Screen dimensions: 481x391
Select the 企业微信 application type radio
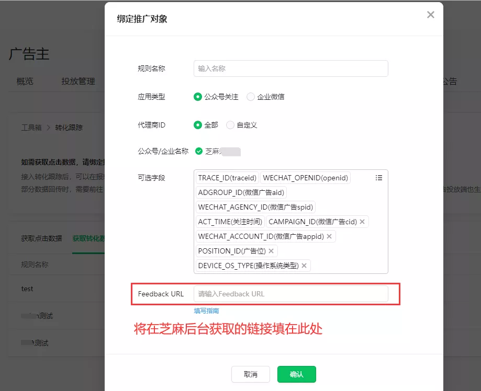tap(250, 97)
